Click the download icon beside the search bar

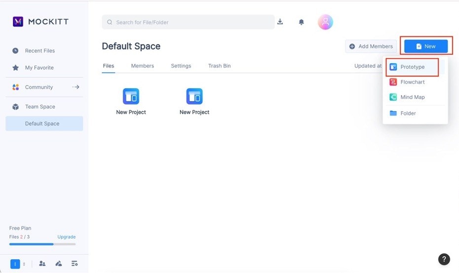click(x=280, y=22)
